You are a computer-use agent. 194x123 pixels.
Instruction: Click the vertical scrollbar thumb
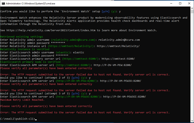[192, 12]
